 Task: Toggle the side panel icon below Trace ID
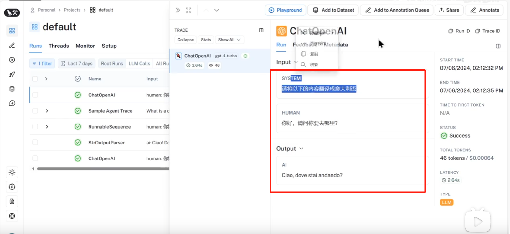click(x=498, y=46)
